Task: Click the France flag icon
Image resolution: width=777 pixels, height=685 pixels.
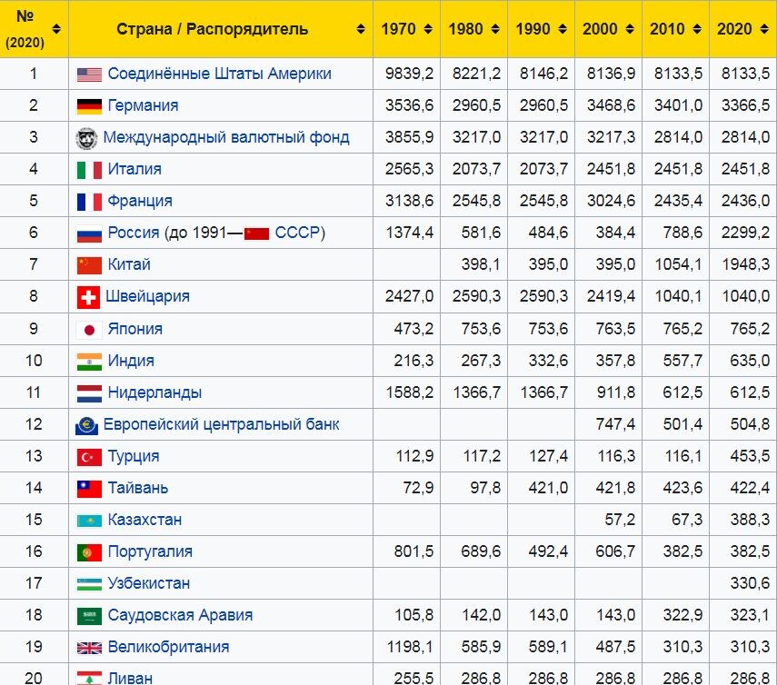Action: (x=89, y=202)
